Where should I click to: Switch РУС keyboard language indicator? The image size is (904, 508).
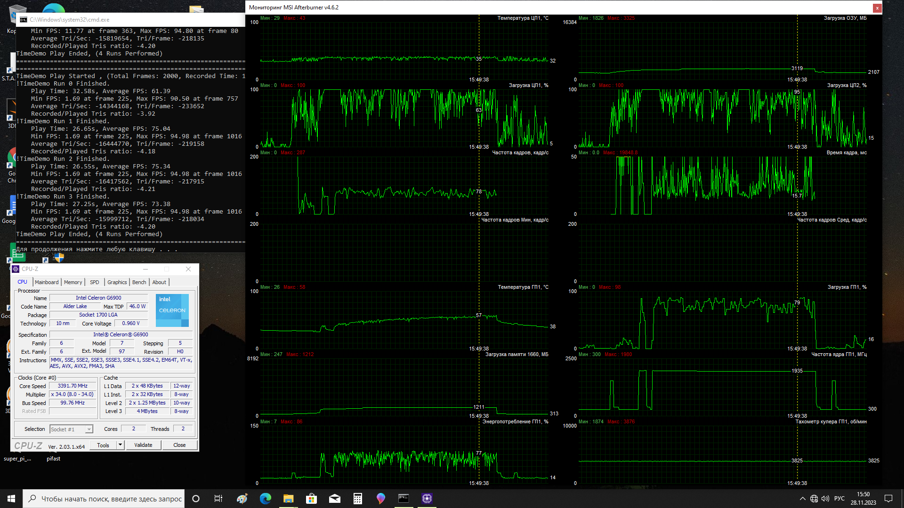(839, 499)
